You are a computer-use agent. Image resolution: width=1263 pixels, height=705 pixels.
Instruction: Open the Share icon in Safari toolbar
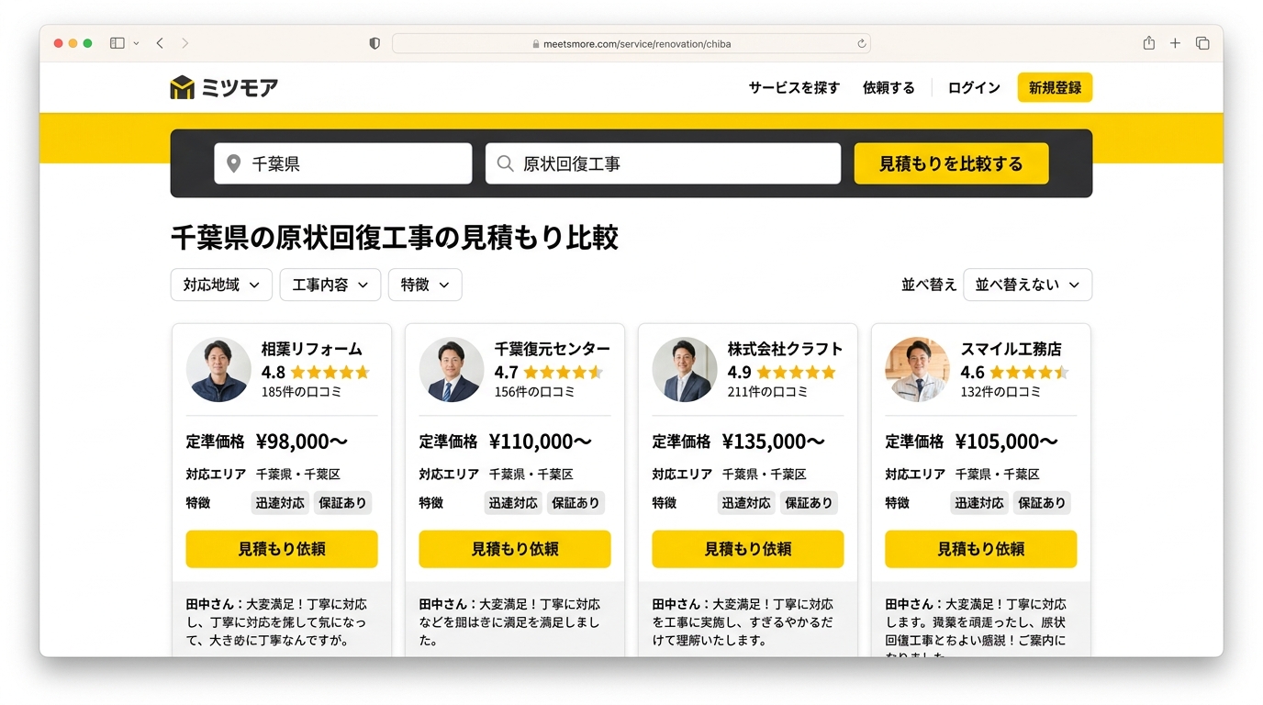click(1148, 43)
